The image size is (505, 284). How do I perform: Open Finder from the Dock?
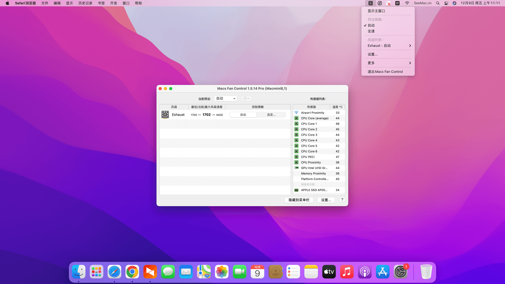pyautogui.click(x=79, y=272)
